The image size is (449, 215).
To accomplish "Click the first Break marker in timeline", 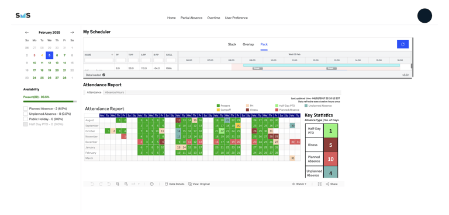I will tap(257, 69).
